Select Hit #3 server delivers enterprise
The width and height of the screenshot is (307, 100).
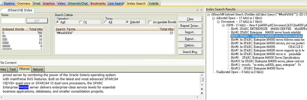coord(267,36)
